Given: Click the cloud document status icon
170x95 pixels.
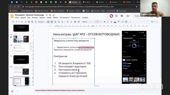Looking at the screenshot, I should tap(54, 15).
